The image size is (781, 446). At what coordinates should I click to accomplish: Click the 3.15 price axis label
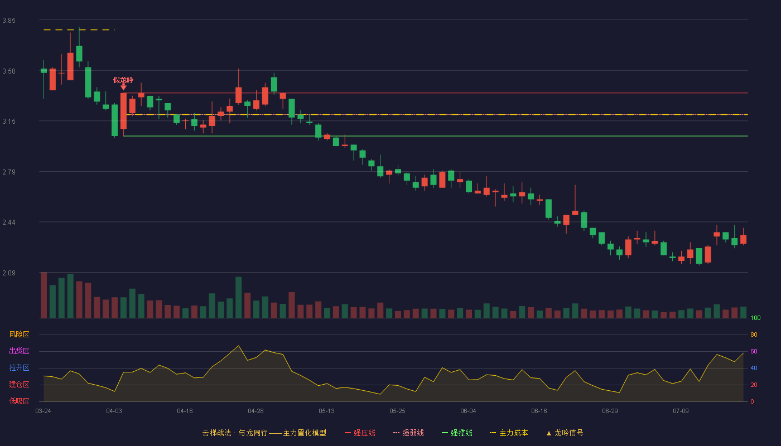[x=9, y=122]
